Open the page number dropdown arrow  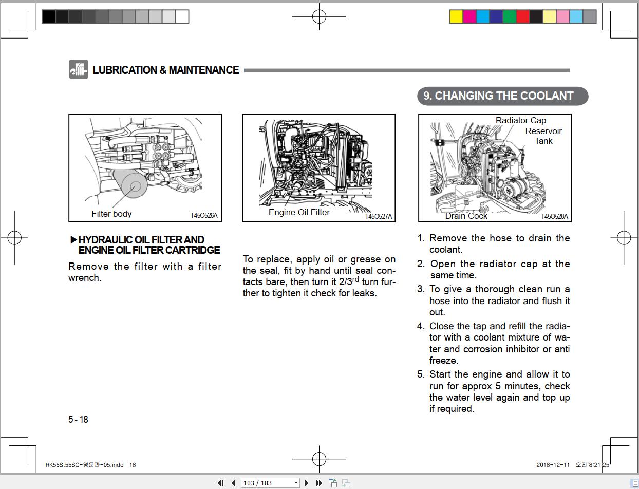pyautogui.click(x=296, y=483)
